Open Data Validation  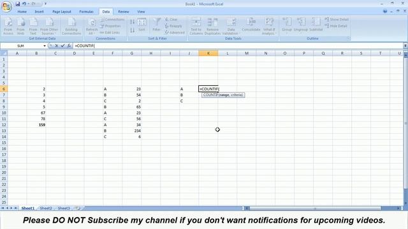(x=231, y=26)
